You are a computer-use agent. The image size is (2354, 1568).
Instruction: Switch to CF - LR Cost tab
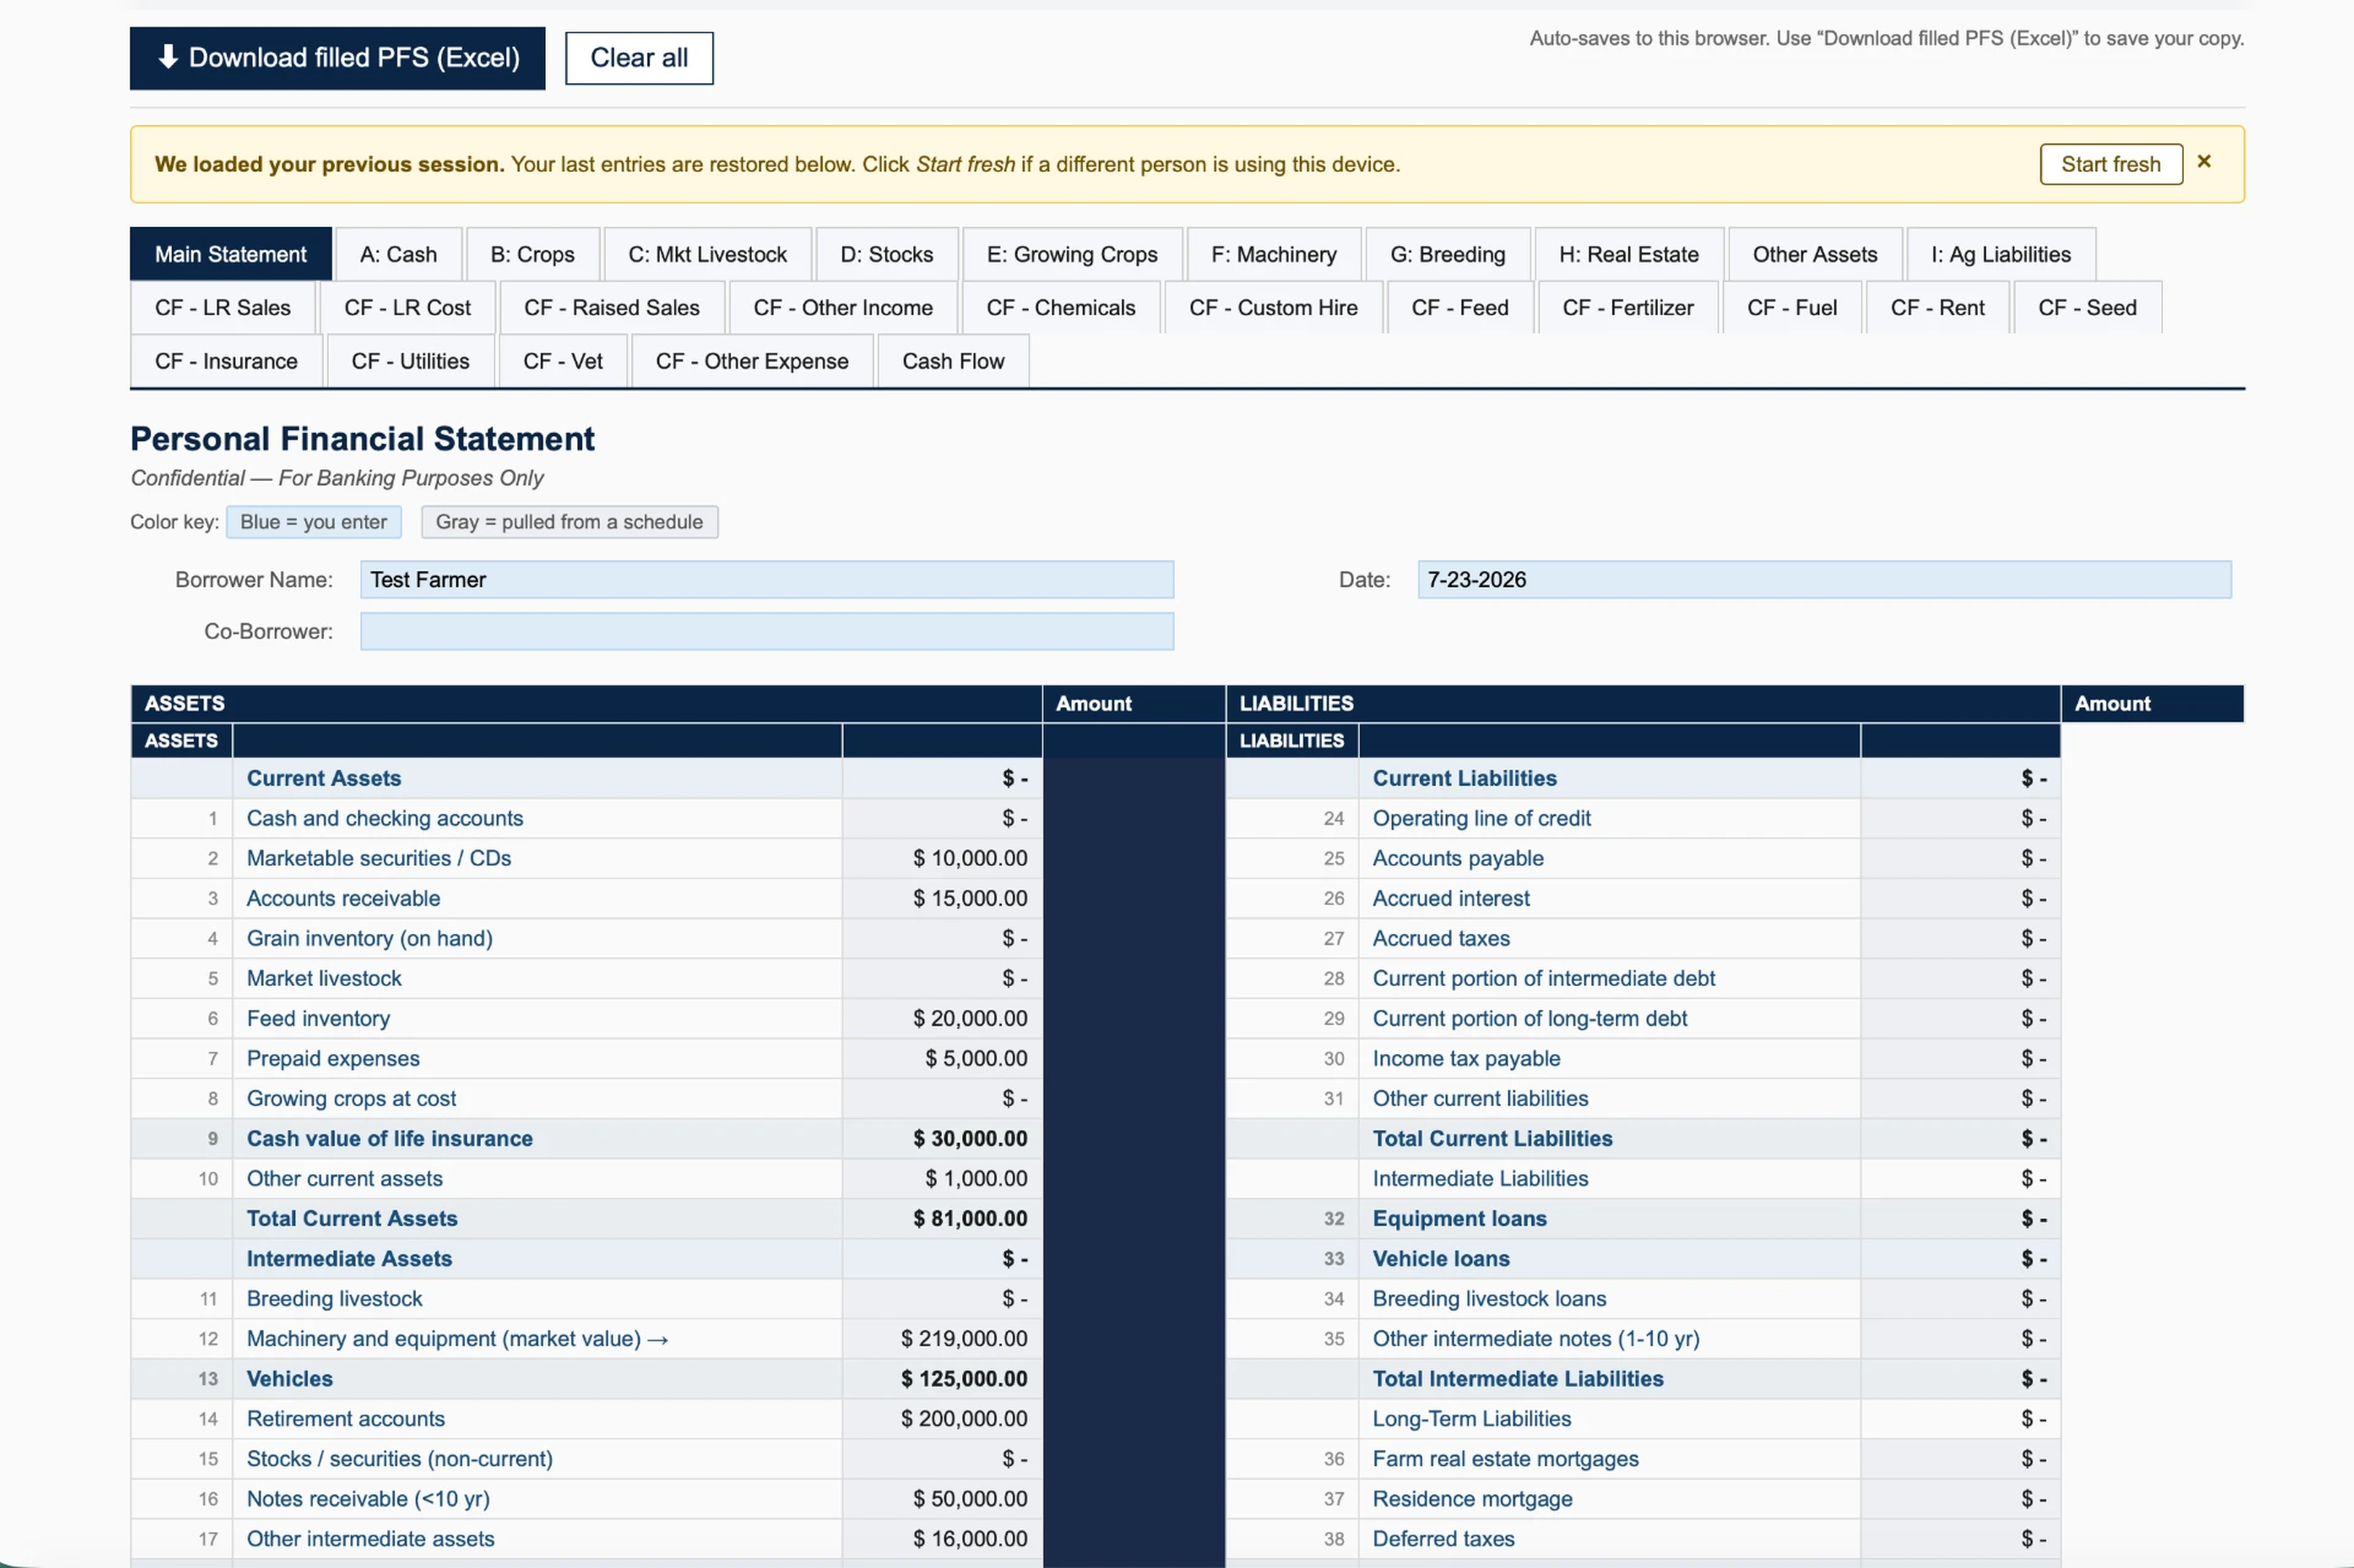(407, 307)
